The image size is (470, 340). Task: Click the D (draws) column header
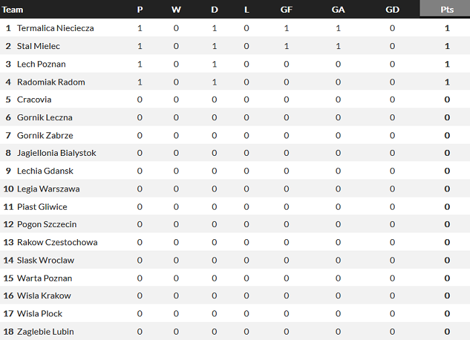[214, 9]
